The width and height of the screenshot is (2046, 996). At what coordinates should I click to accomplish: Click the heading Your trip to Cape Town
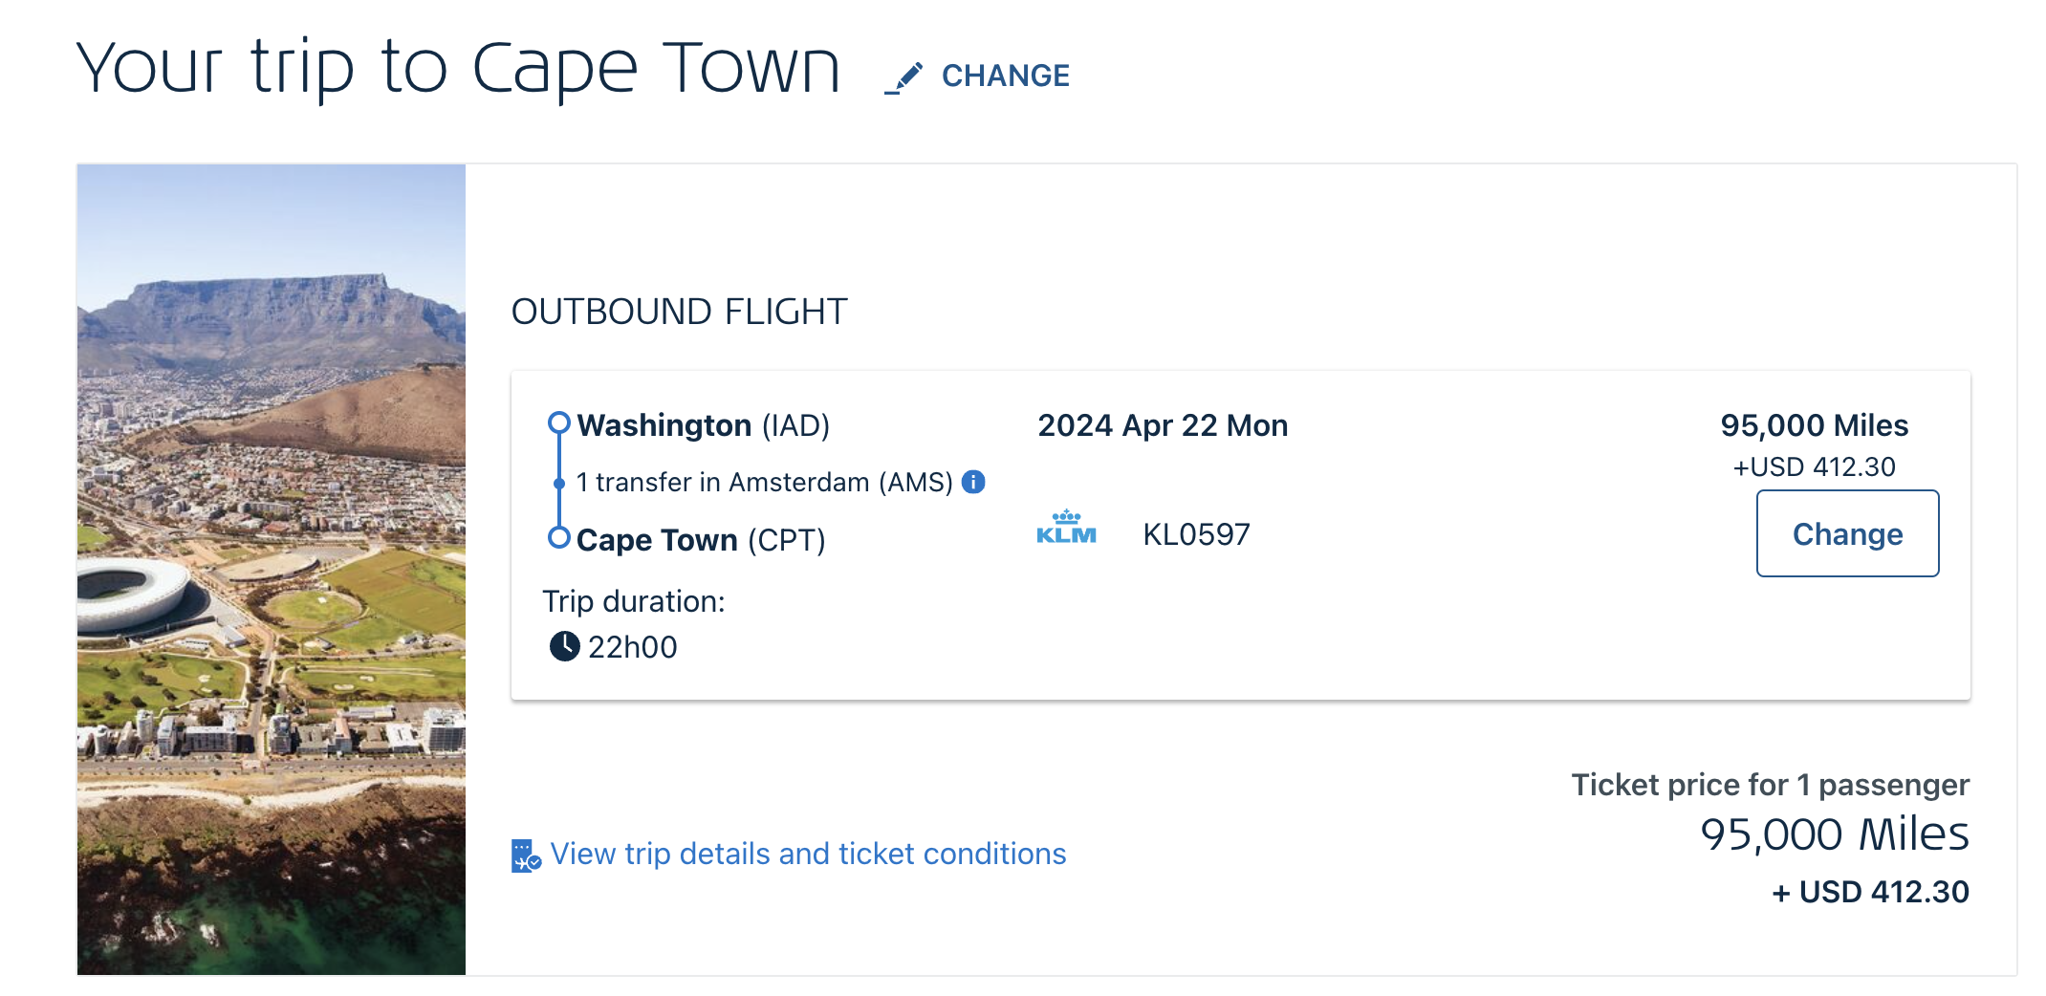[459, 65]
